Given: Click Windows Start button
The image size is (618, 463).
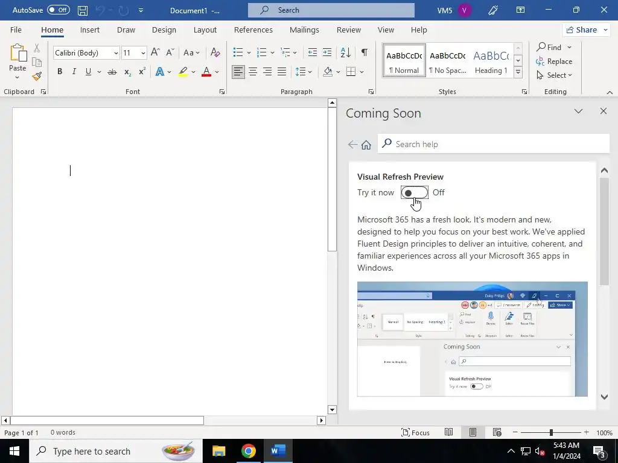Looking at the screenshot, I should coord(14,451).
